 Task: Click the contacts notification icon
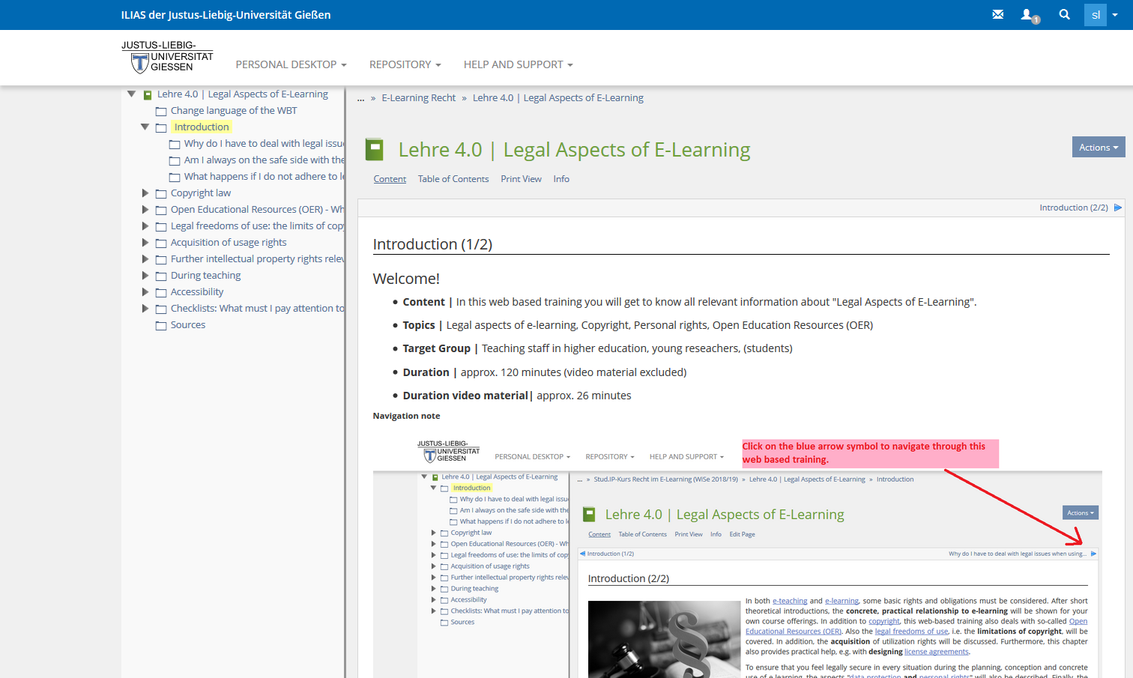1029,15
